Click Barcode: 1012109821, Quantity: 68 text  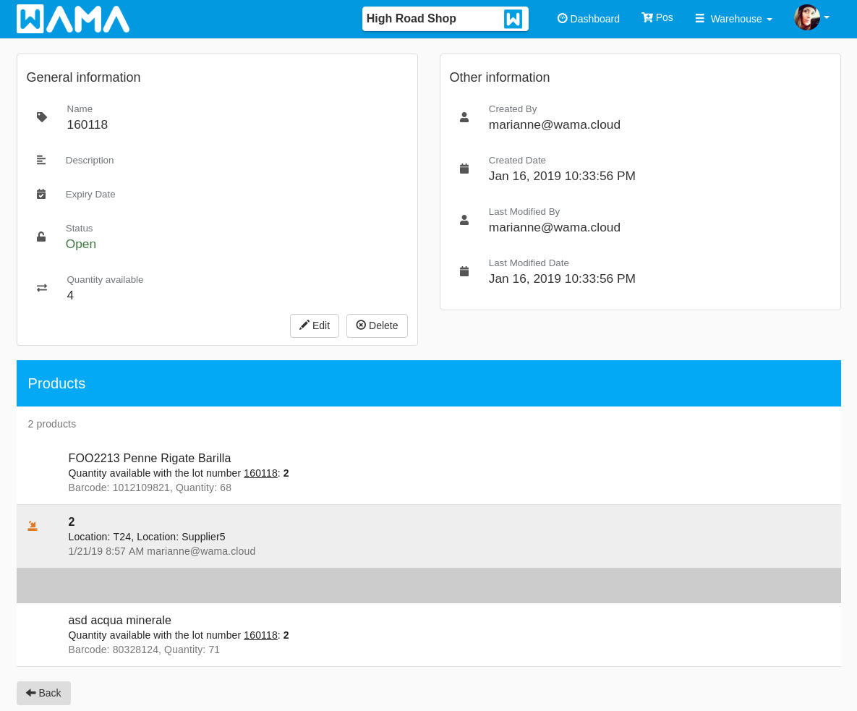coord(150,488)
